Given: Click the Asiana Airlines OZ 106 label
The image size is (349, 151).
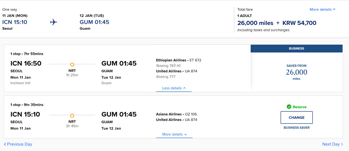Looking at the screenshot, I should (177, 114).
